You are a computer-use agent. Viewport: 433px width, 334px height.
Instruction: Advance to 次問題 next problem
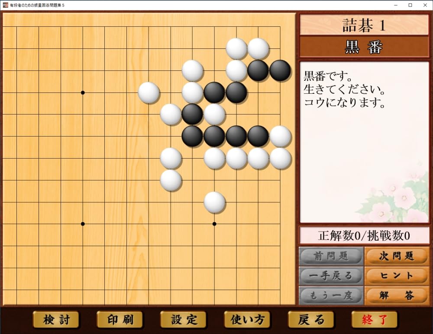(397, 256)
